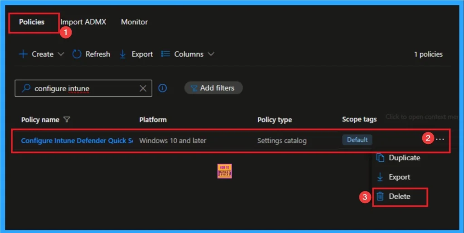Click the Platform column header
Screen dimensions: 464x233
click(x=153, y=120)
